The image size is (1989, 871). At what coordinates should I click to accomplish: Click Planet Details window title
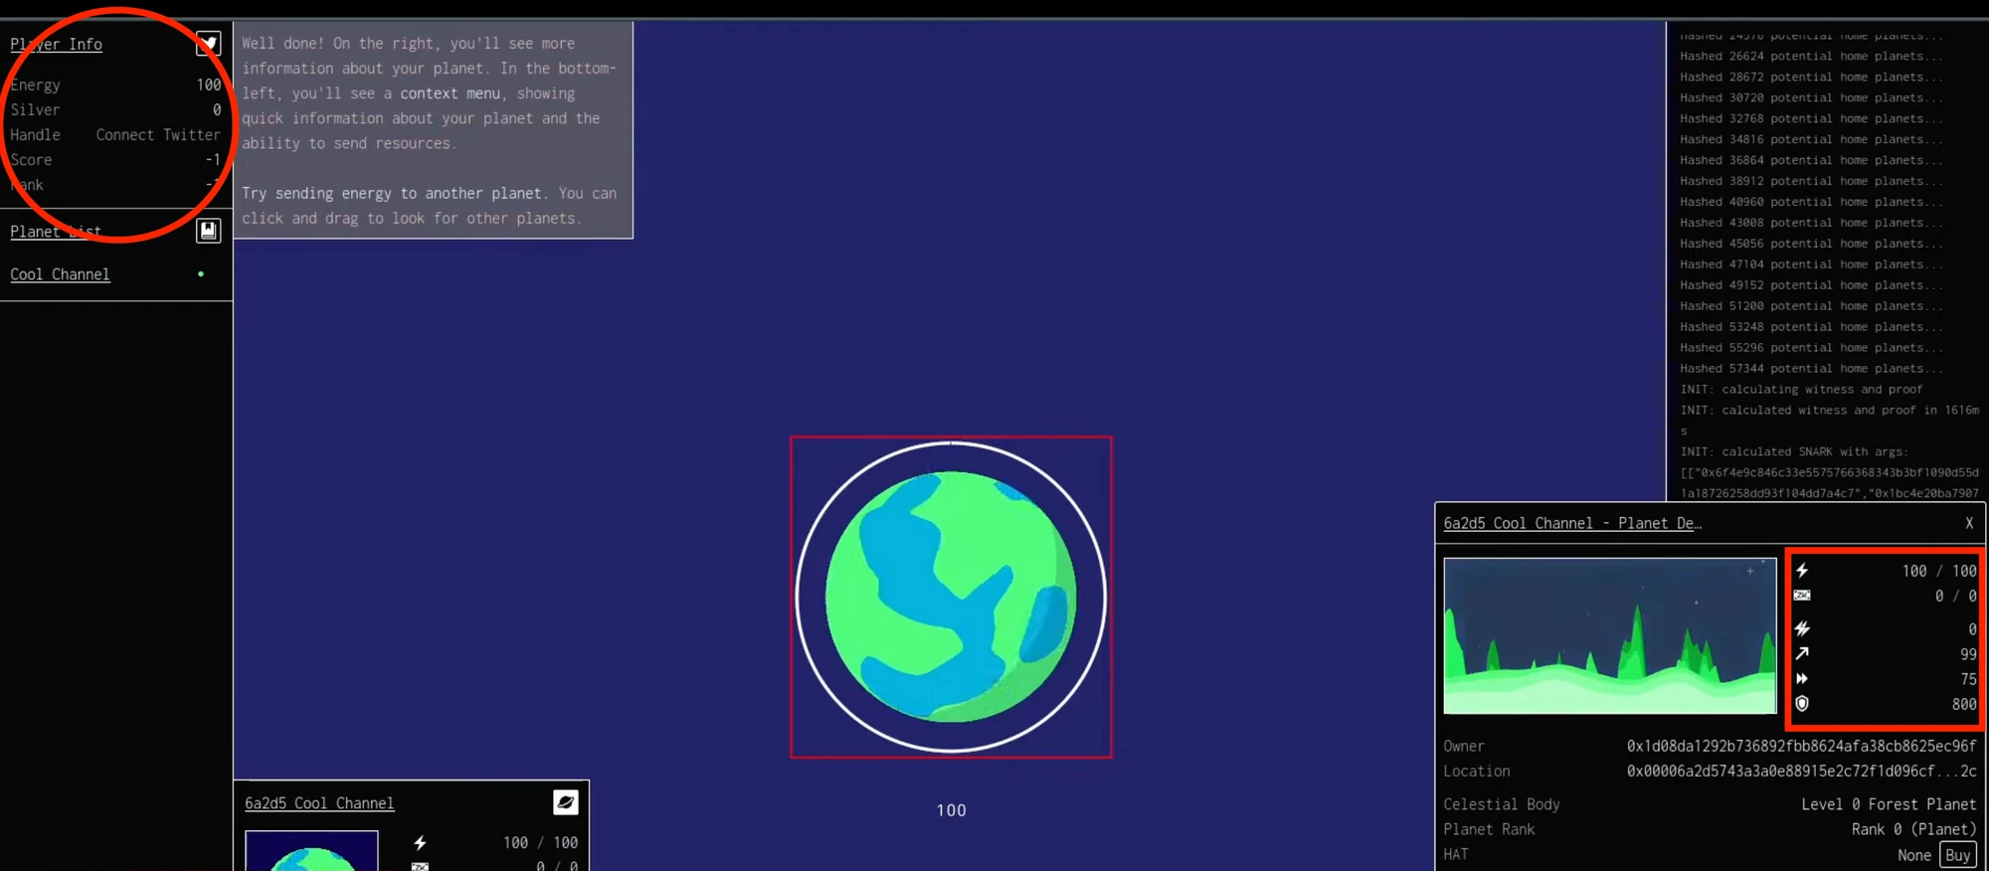pyautogui.click(x=1571, y=524)
